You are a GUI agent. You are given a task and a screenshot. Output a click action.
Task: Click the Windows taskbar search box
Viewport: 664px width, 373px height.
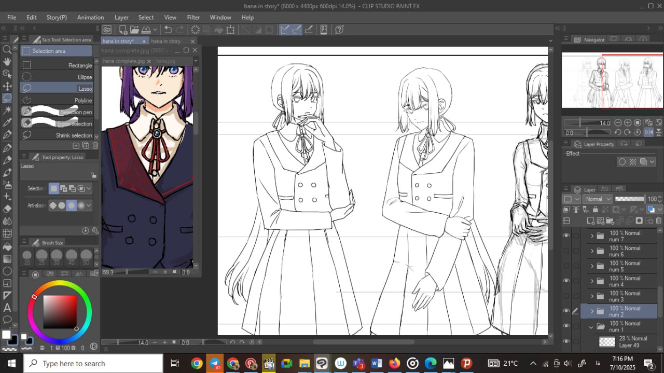[93, 364]
